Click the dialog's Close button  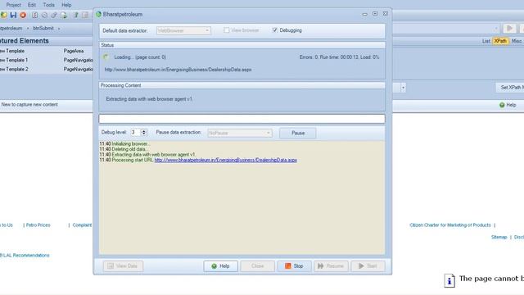point(257,265)
